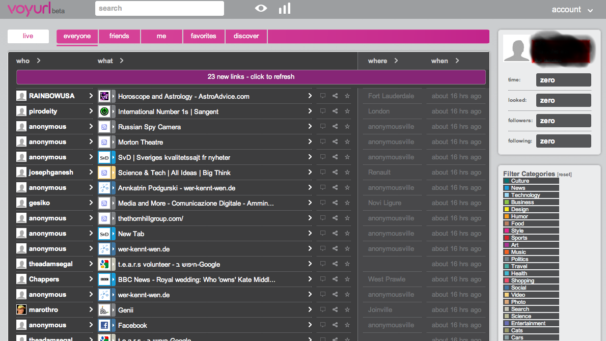Favorite the BBC News Royal wedding link
Screen dimensions: 606x341
tap(347, 279)
